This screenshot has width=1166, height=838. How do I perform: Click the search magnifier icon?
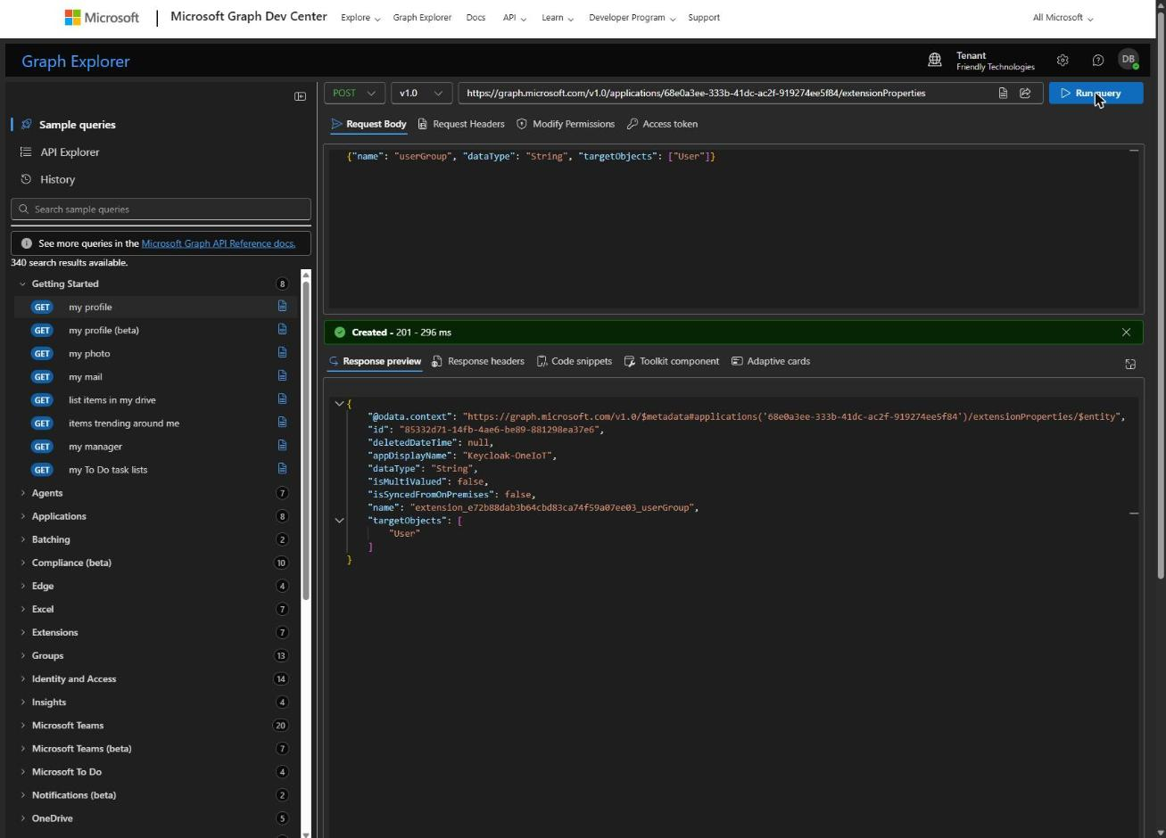[x=24, y=209]
